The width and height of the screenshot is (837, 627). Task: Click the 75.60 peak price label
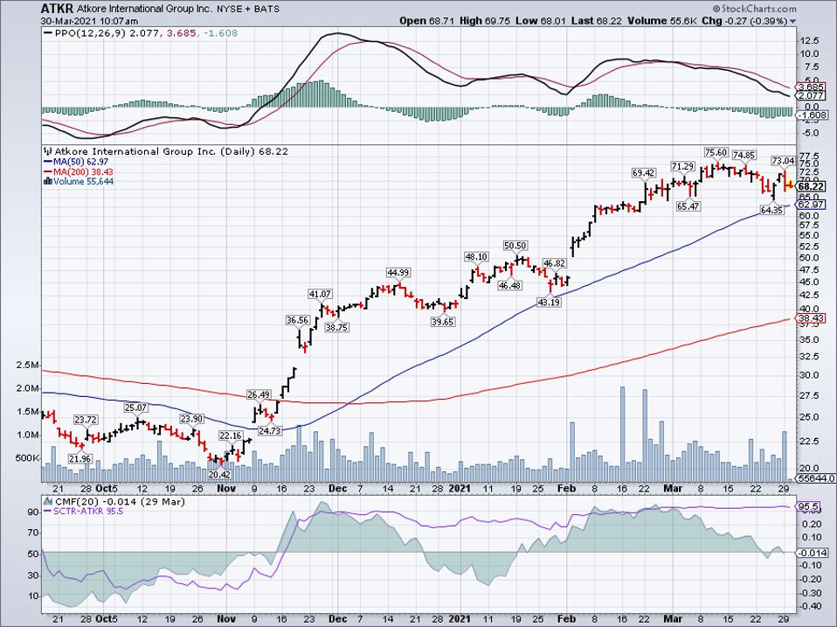click(x=716, y=152)
